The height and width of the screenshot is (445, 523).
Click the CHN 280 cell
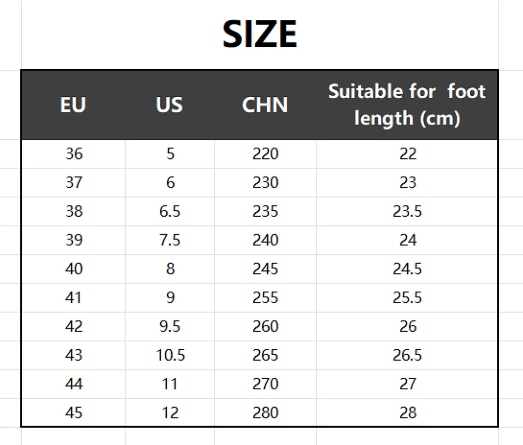265,413
